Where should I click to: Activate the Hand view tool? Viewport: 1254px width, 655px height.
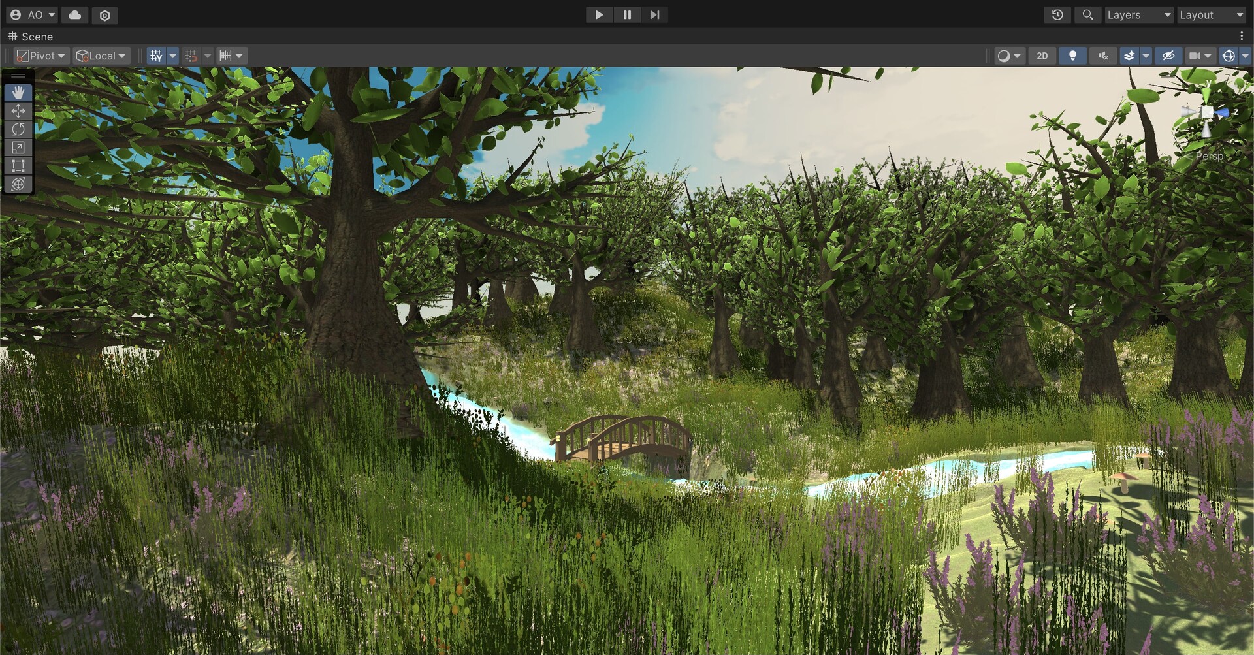tap(18, 91)
